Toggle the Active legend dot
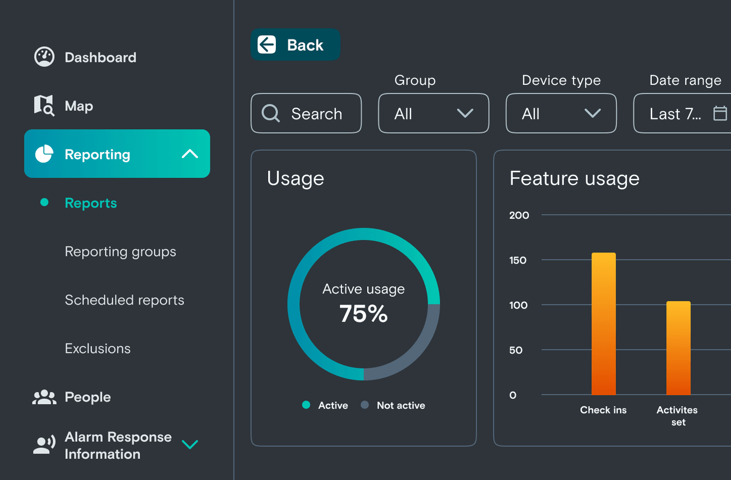The height and width of the screenshot is (480, 731). 306,405
